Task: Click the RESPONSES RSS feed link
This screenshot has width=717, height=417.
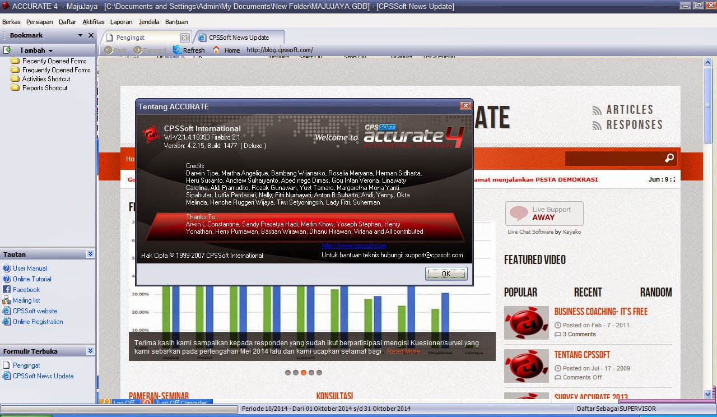Action: point(627,125)
